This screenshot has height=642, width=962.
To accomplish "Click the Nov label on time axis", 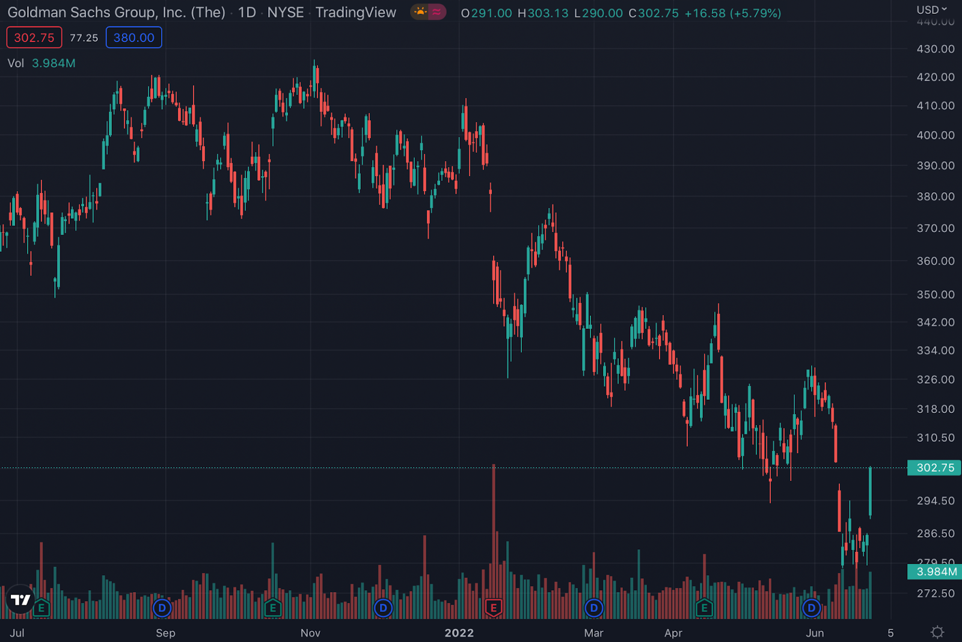I will (310, 633).
